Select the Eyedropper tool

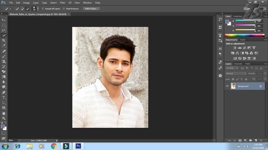(x=4, y=45)
